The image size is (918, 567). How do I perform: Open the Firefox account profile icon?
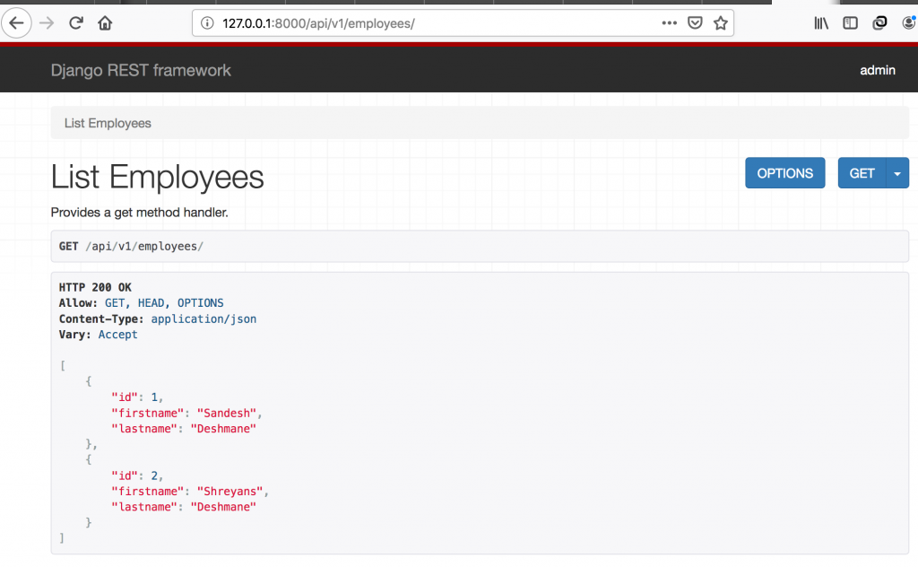(909, 22)
